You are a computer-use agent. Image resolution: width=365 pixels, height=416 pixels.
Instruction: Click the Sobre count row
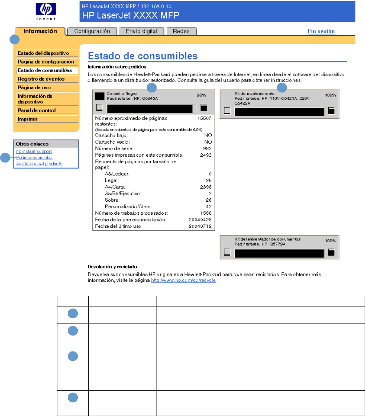[x=158, y=200]
